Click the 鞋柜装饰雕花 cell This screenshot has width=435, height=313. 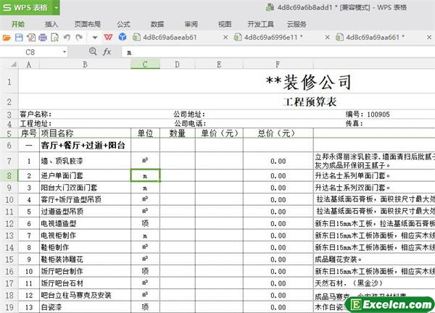tap(85, 259)
